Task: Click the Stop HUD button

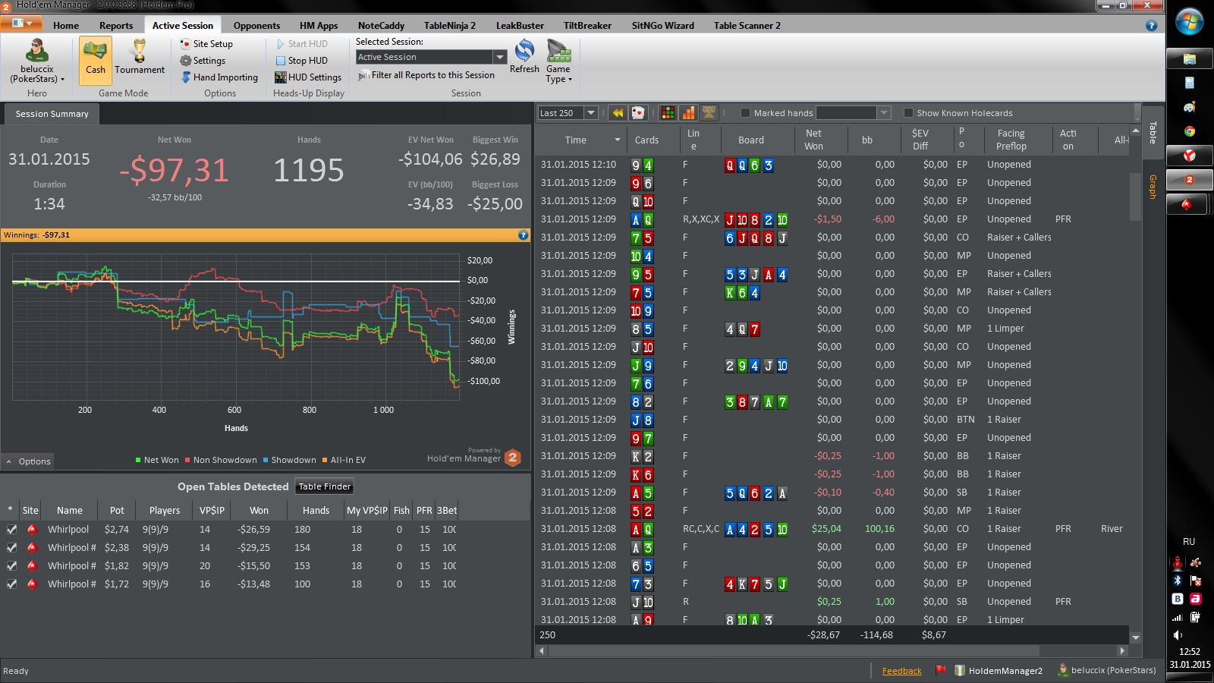Action: (301, 61)
